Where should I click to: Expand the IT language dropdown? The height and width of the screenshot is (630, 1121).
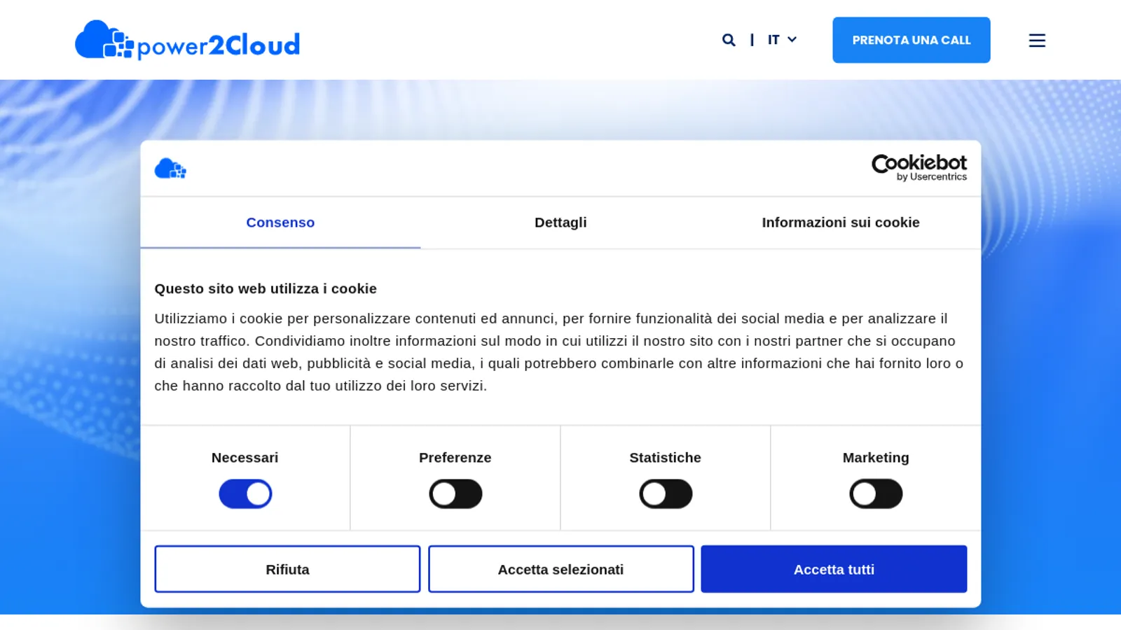pyautogui.click(x=782, y=40)
